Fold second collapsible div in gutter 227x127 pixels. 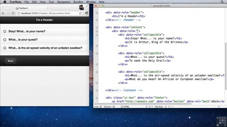[97, 53]
